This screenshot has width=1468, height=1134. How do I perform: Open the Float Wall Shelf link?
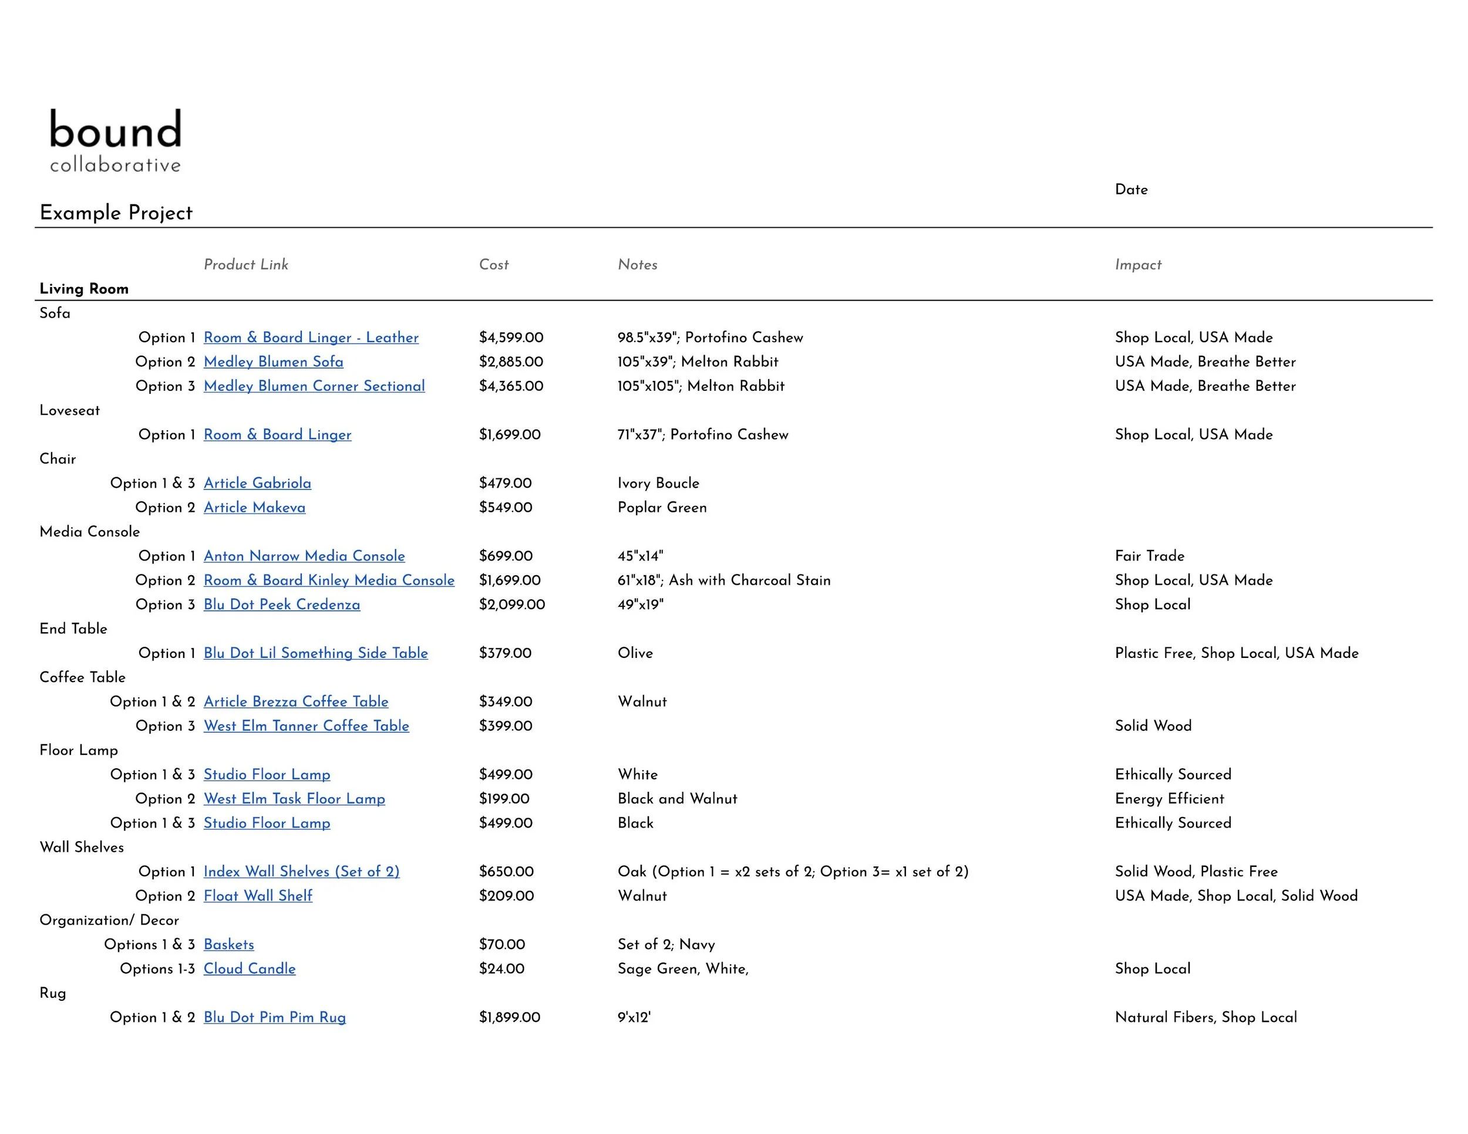click(257, 896)
